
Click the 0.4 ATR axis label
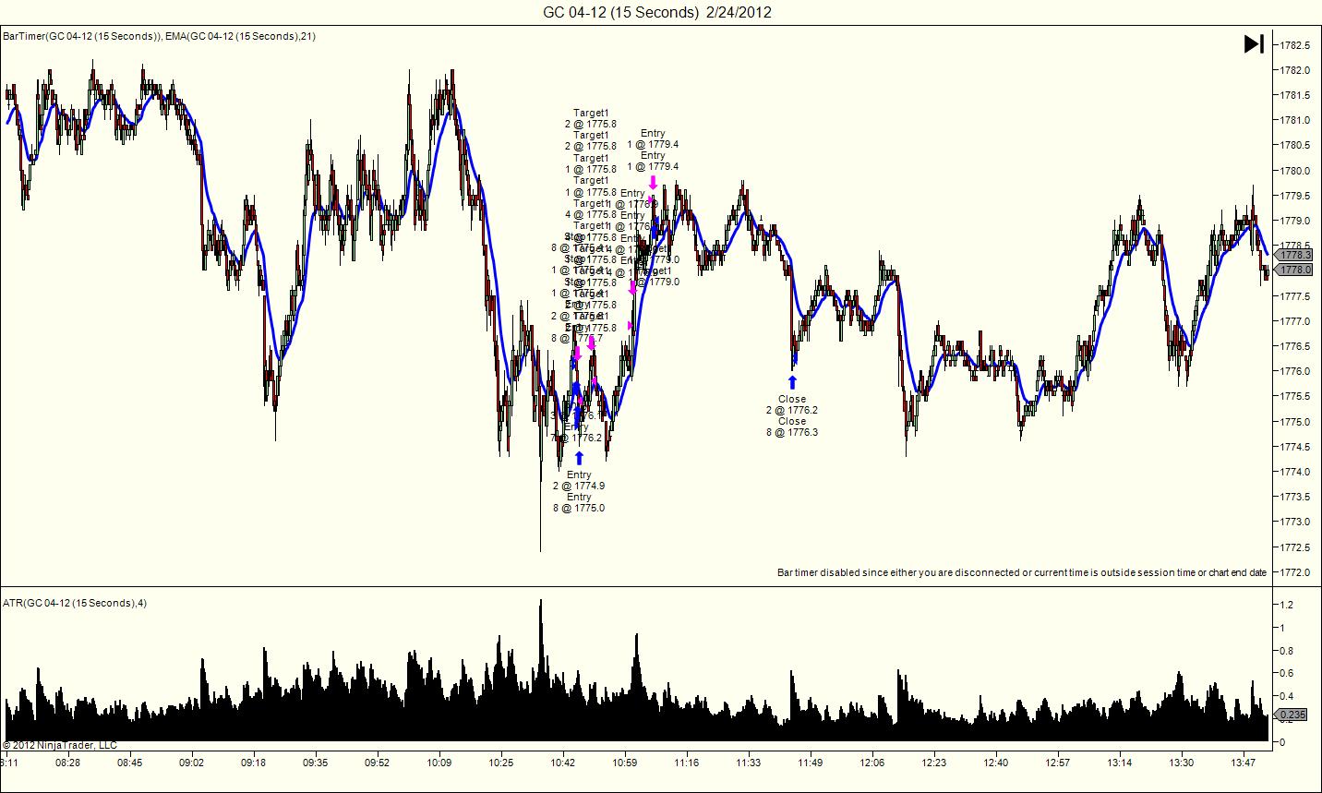[x=1285, y=696]
